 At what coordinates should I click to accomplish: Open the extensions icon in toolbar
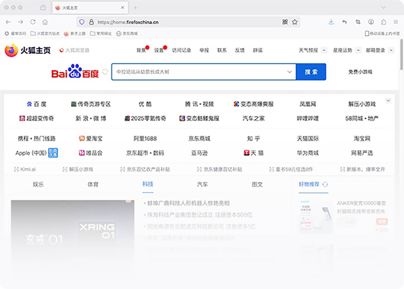point(383,22)
